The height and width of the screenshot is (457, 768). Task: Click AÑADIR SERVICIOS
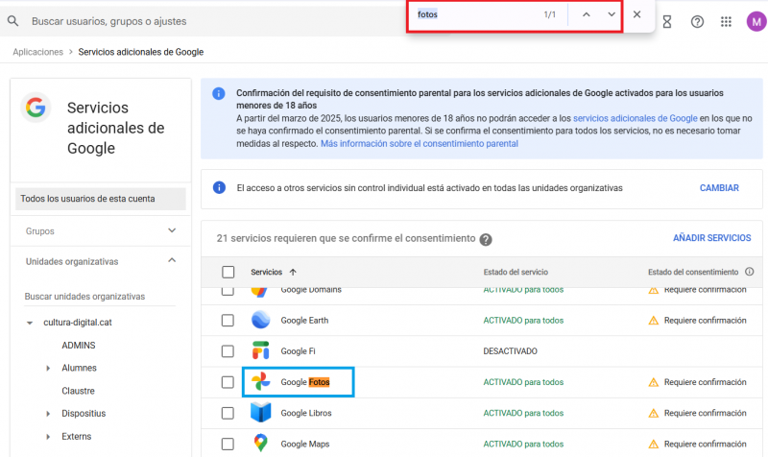[711, 238]
